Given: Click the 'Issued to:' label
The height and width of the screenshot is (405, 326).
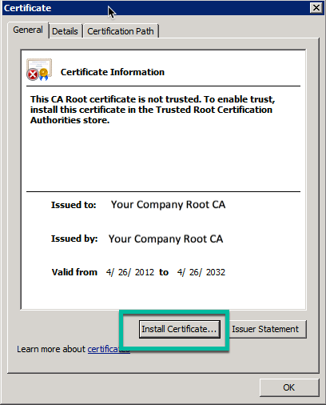Looking at the screenshot, I should (74, 205).
